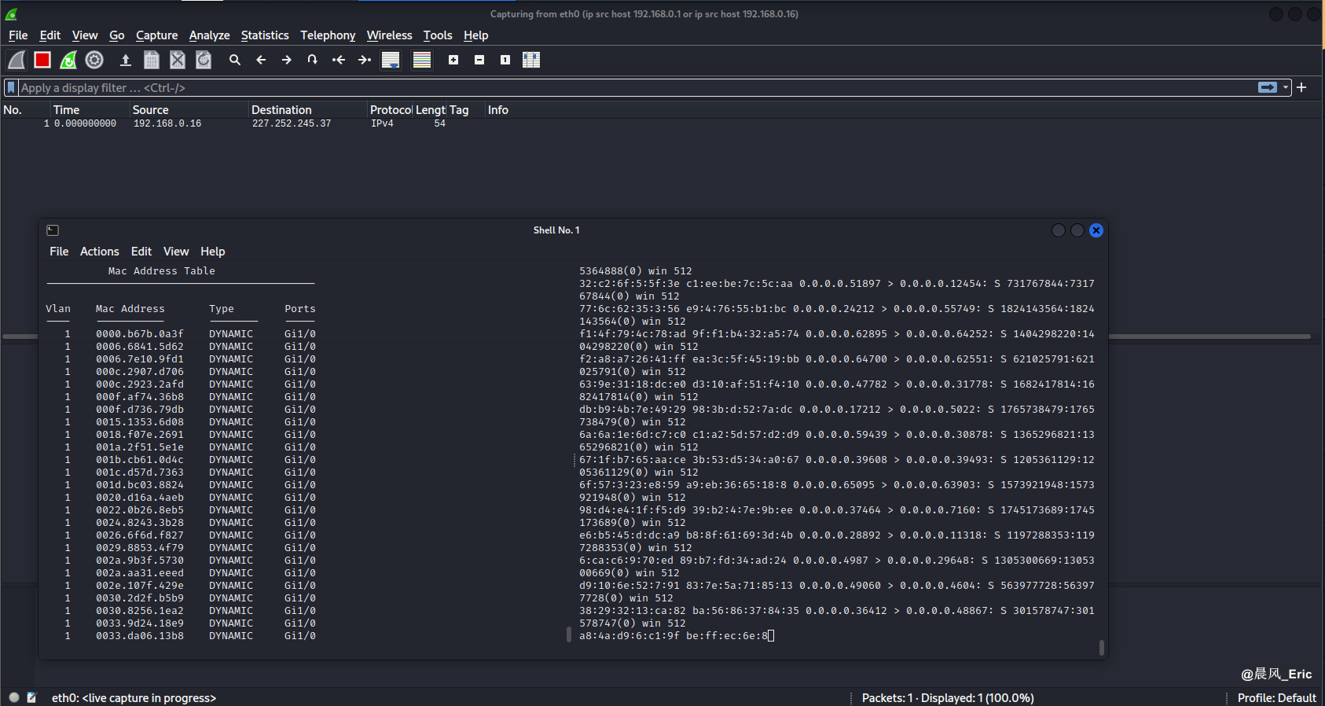Open the Wireless menu
The width and height of the screenshot is (1325, 706).
coord(390,35)
